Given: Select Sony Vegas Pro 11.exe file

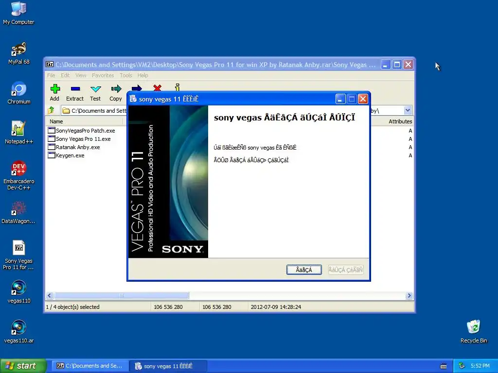Looking at the screenshot, I should 79,138.
